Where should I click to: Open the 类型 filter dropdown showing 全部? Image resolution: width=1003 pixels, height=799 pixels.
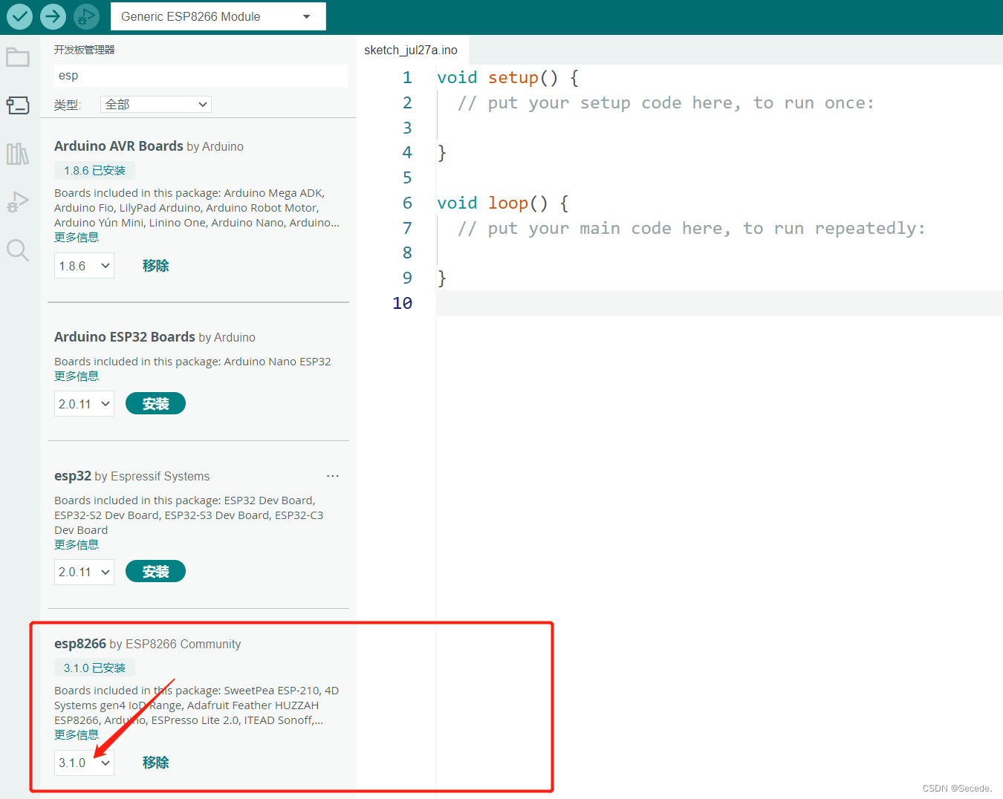(x=155, y=104)
